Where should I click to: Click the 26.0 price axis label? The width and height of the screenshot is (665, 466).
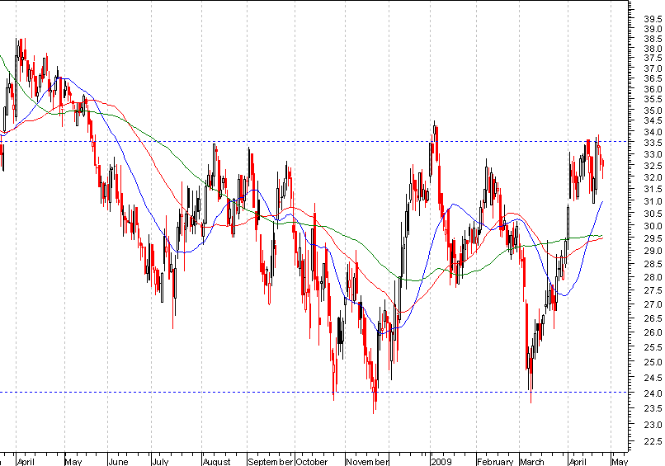(x=653, y=332)
